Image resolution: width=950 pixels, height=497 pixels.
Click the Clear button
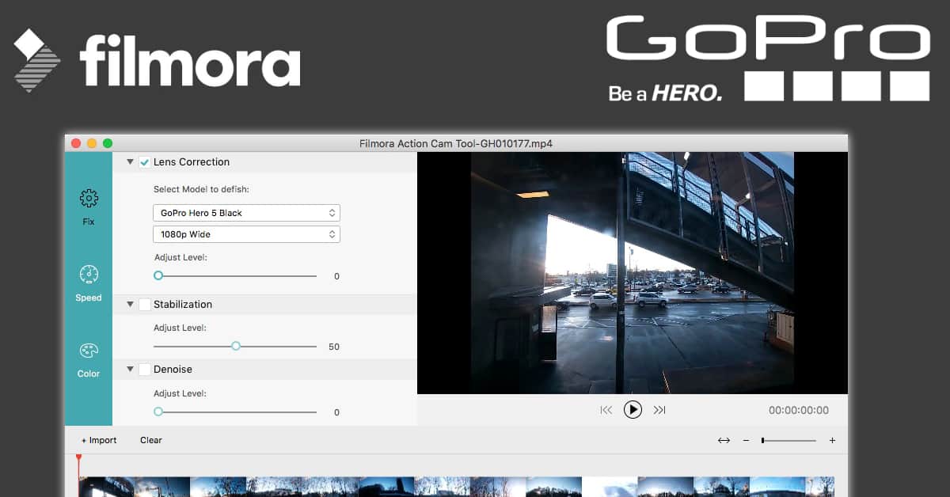pos(151,440)
